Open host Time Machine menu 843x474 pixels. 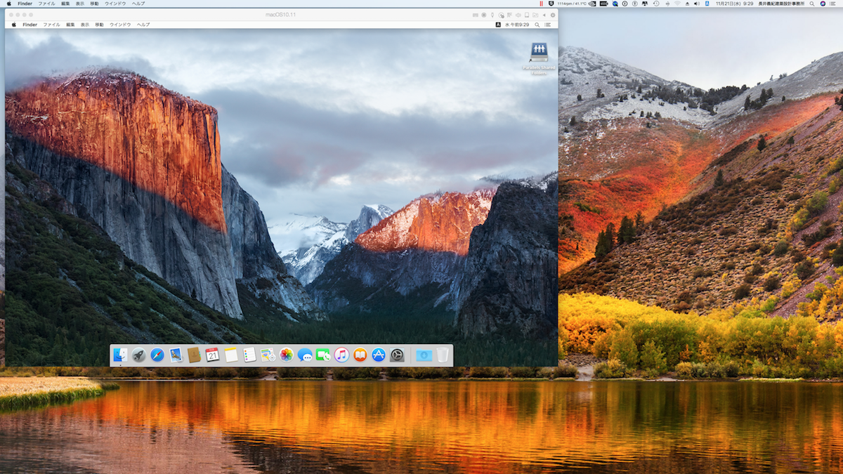point(656,4)
